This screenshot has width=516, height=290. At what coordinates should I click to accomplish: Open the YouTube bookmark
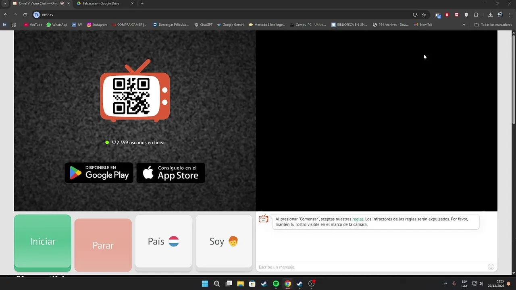33,25
